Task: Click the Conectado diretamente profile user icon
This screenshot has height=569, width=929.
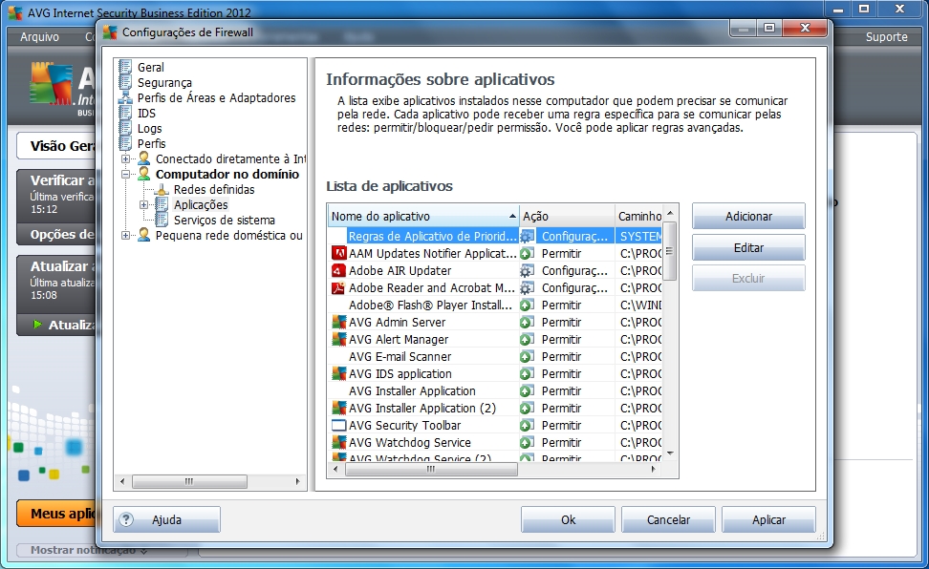Action: (x=143, y=158)
